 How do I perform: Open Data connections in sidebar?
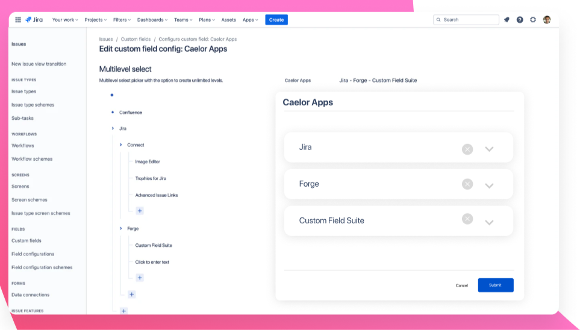[30, 294]
